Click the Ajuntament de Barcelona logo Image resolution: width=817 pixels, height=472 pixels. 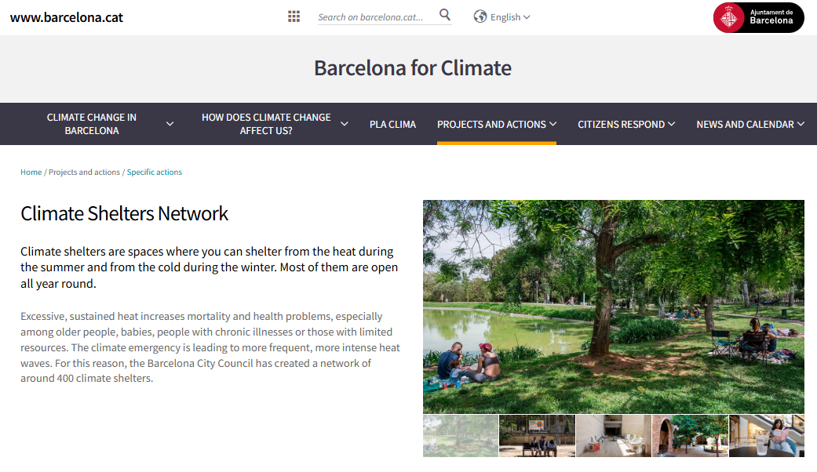tap(758, 17)
